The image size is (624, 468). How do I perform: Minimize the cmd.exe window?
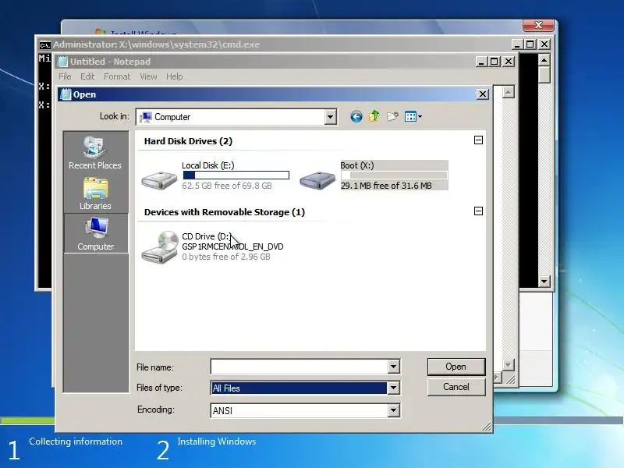(x=516, y=44)
